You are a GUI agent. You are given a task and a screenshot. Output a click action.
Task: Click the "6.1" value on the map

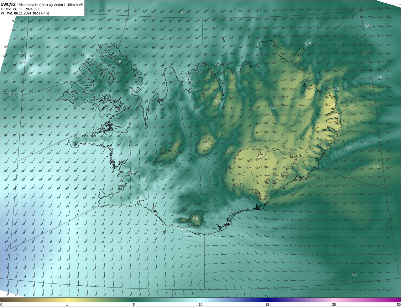tap(184, 13)
